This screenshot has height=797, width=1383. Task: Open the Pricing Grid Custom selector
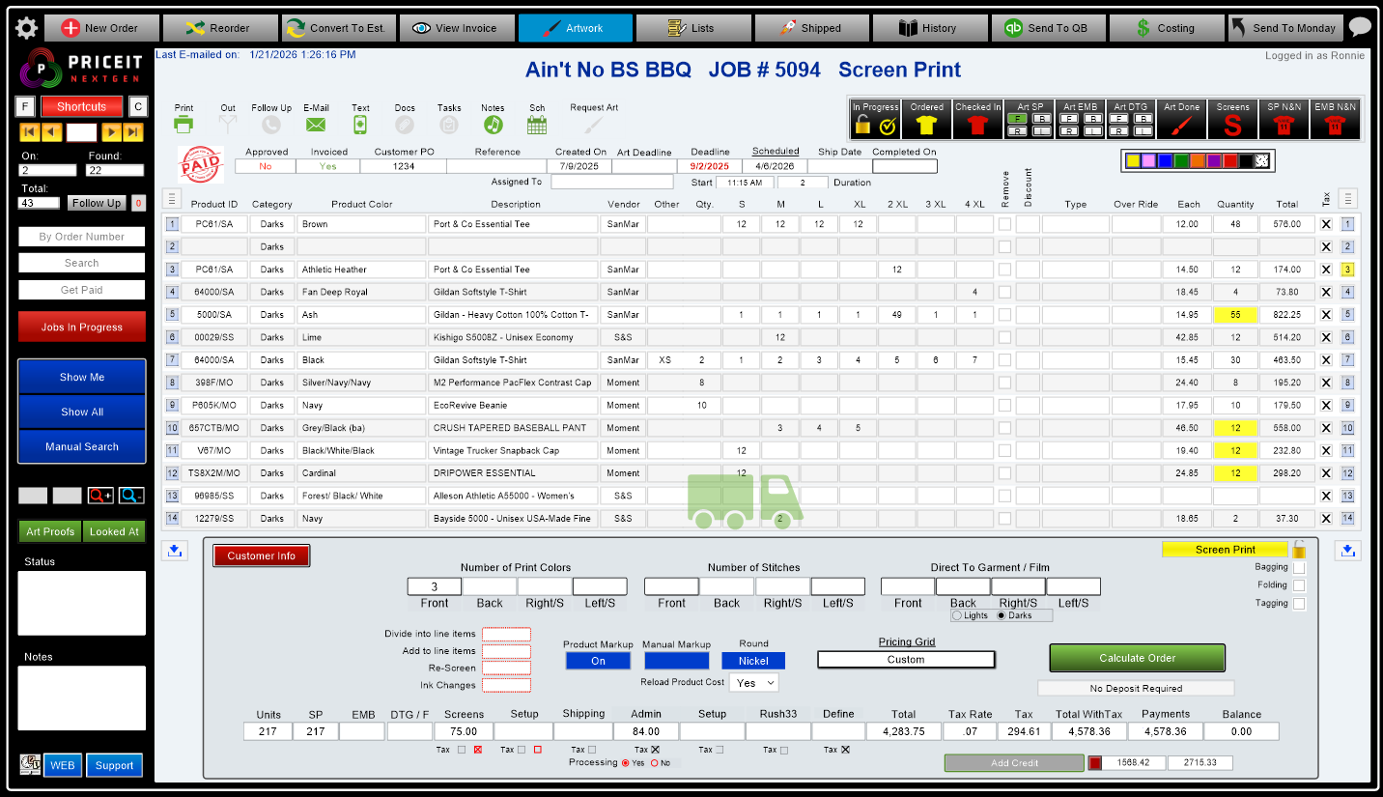pyautogui.click(x=906, y=660)
